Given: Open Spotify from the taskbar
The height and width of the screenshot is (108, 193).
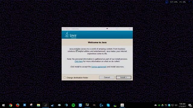Looking at the screenshot, I should point(73,105).
